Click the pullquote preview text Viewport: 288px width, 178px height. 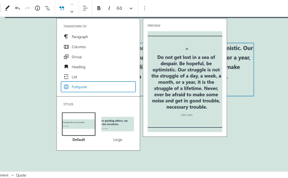186,82
